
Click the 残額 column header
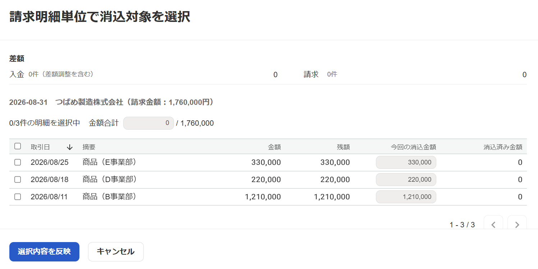pyautogui.click(x=344, y=147)
